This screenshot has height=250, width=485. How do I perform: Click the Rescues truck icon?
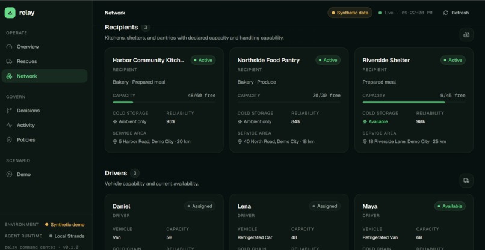coord(9,61)
